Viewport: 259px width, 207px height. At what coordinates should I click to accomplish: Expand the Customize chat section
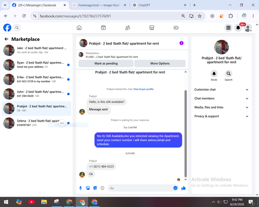[222, 90]
